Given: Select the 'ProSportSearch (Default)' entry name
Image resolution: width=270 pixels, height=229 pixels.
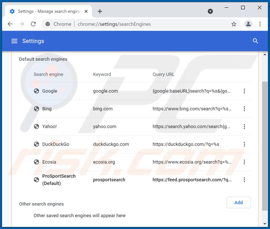Looking at the screenshot, I should click(x=59, y=179).
